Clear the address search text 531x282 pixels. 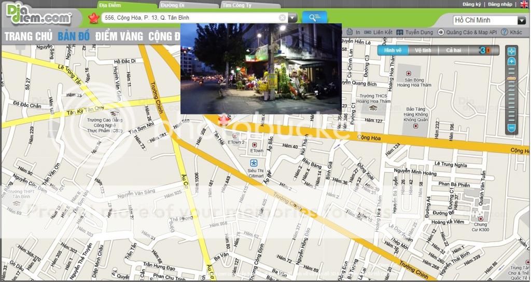(282, 18)
